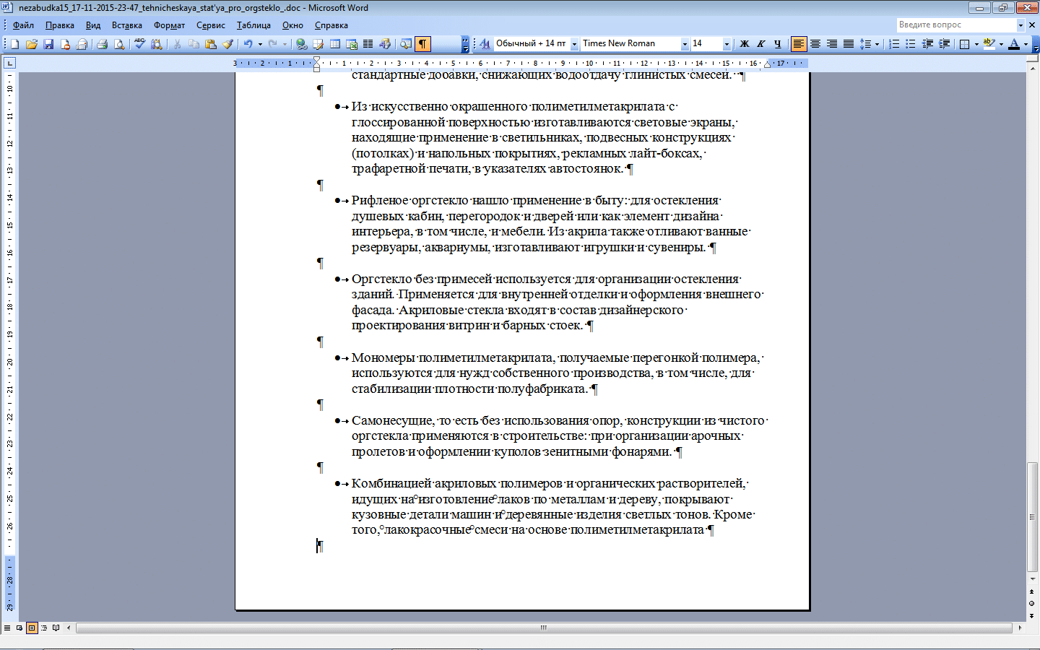This screenshot has height=650, width=1040.
Task: Open the Таблица menu
Action: [x=253, y=25]
